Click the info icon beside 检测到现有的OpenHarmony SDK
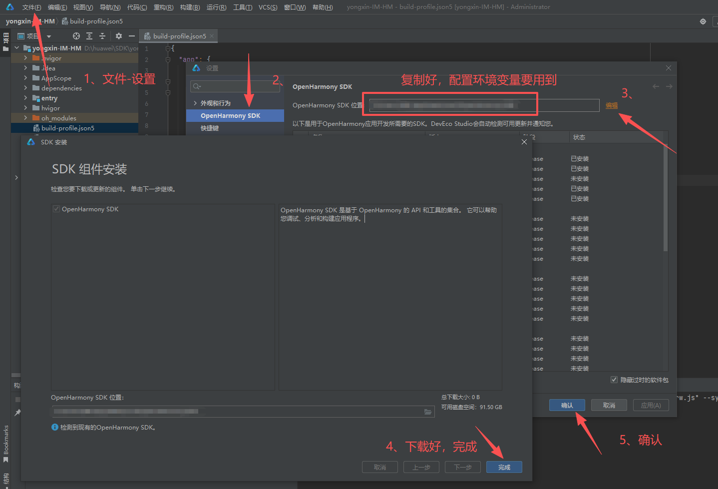Screen dimensions: 718x489 tap(54, 427)
